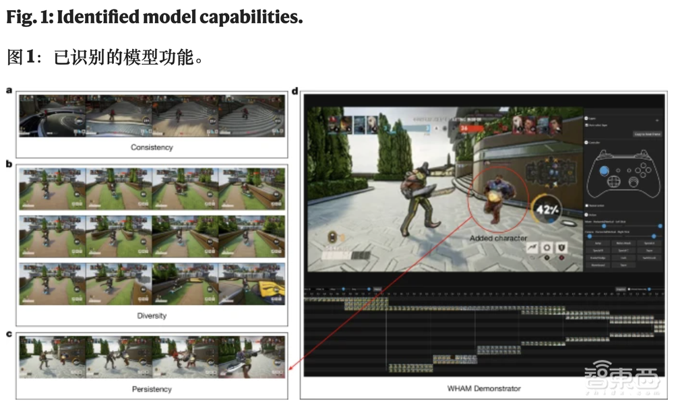Click the 42% health ring indicator
This screenshot has width=674, height=408.
[547, 209]
